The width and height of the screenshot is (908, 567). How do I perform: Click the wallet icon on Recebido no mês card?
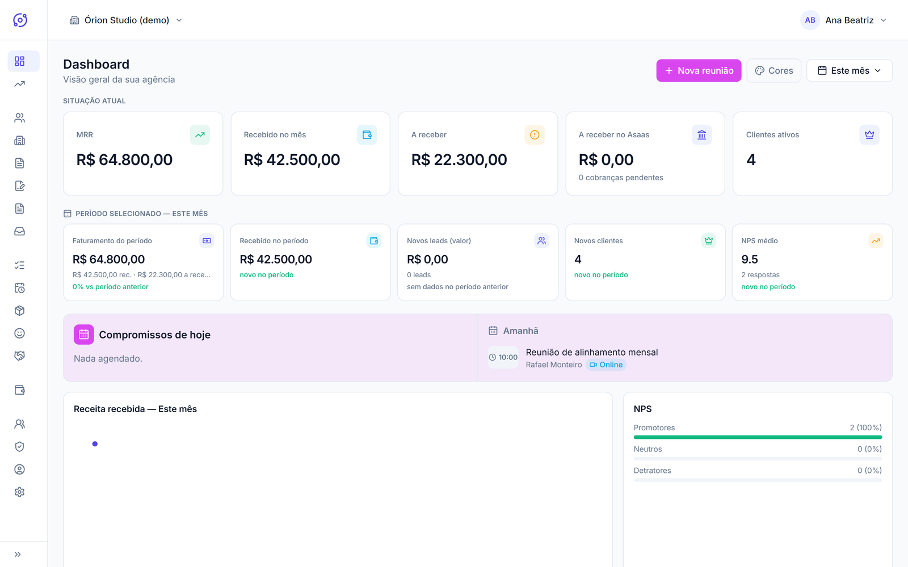367,135
